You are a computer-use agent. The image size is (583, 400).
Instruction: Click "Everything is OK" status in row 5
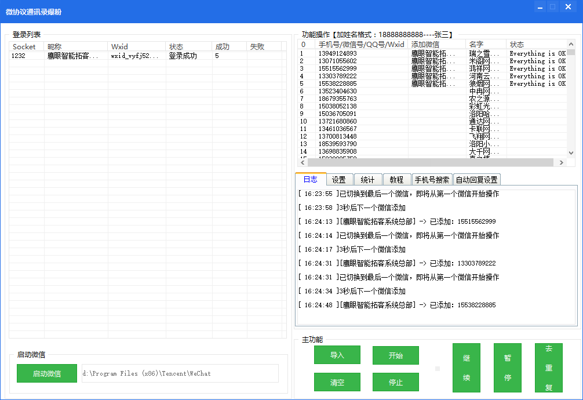[538, 83]
